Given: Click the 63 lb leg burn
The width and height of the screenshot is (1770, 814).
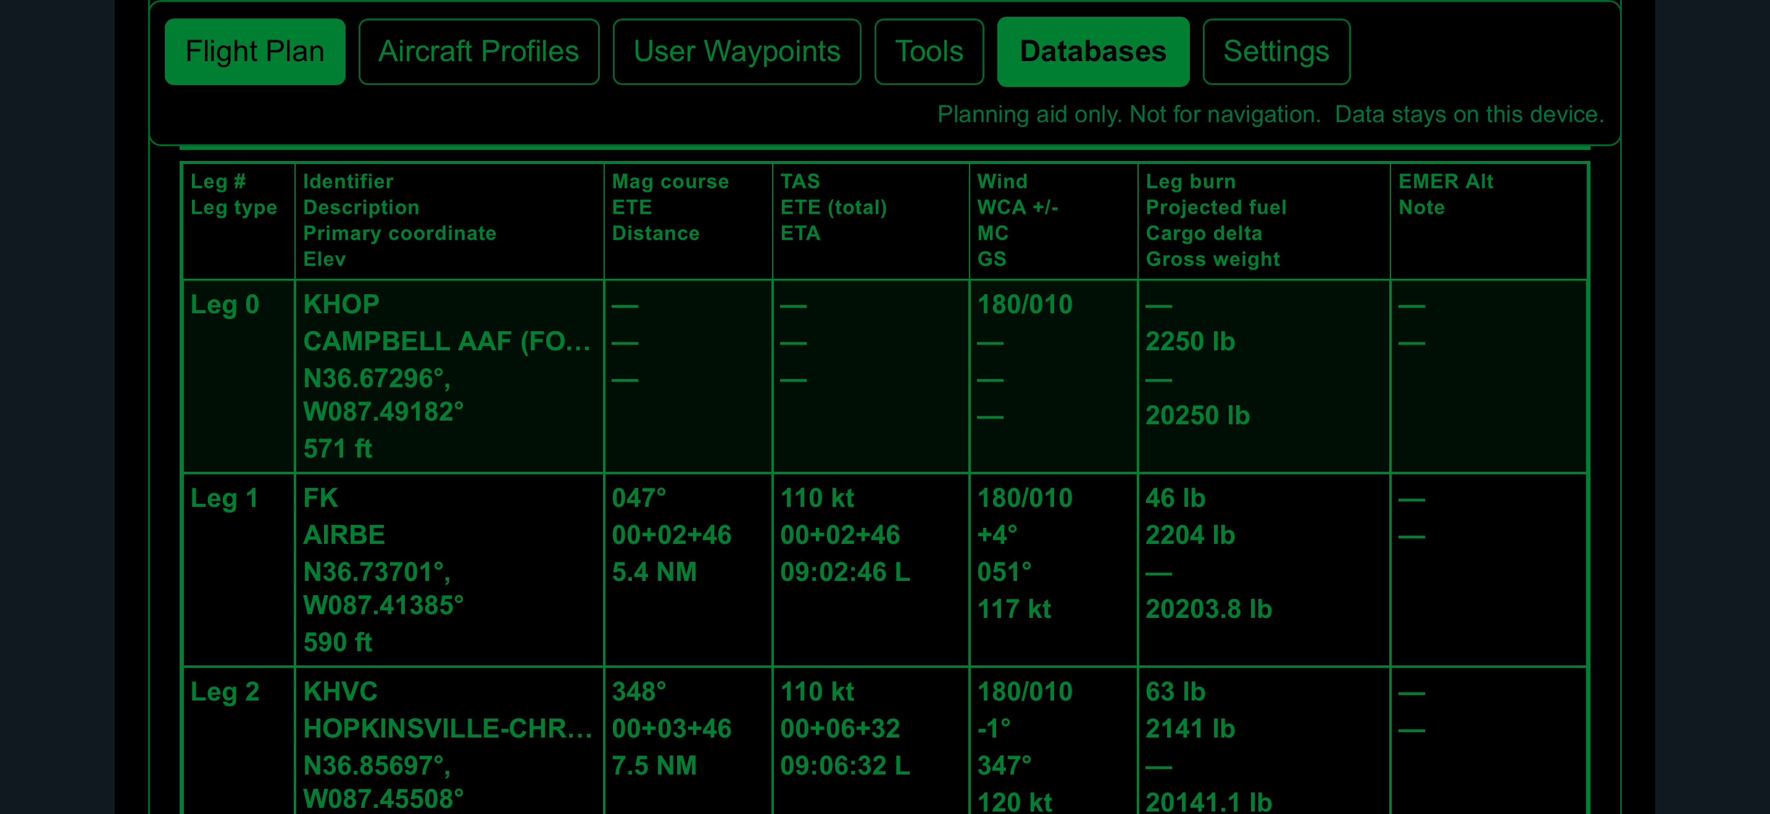Looking at the screenshot, I should coord(1176,691).
